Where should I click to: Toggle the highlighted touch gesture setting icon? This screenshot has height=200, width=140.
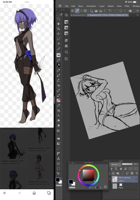coord(77,11)
